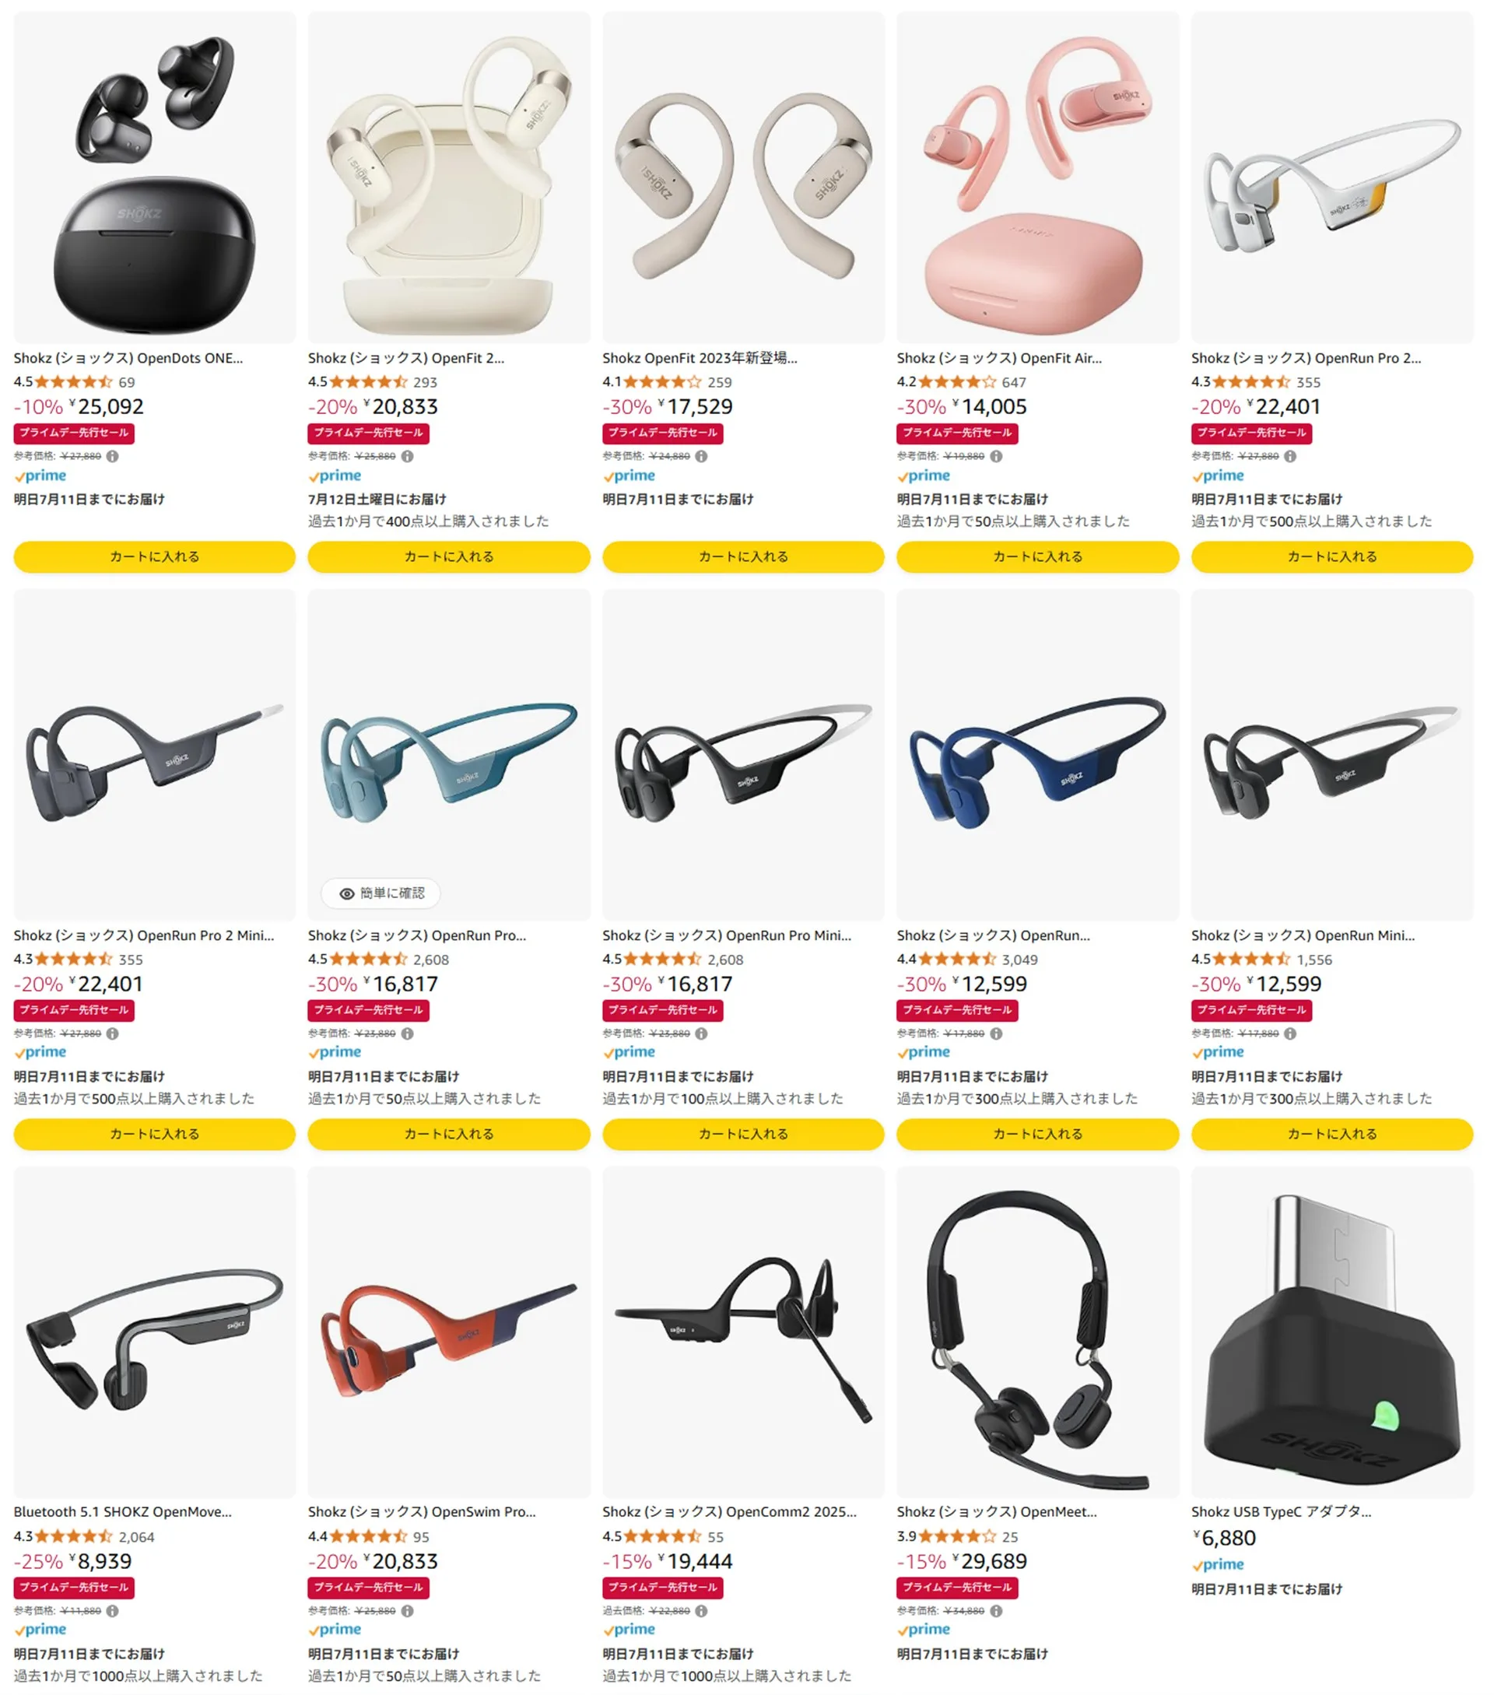Click info icon beside OpenDots ONE reference price

(x=113, y=456)
